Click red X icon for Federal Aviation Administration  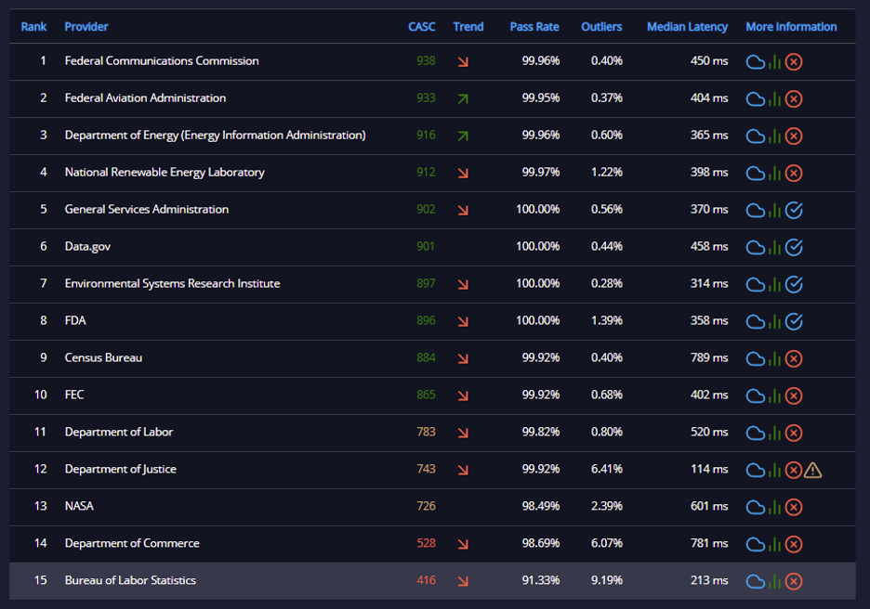[794, 99]
